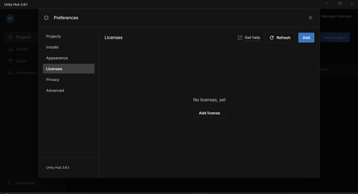Expand the account dropdown arrow
Viewport: 358px width, 194px height.
tap(19, 18)
